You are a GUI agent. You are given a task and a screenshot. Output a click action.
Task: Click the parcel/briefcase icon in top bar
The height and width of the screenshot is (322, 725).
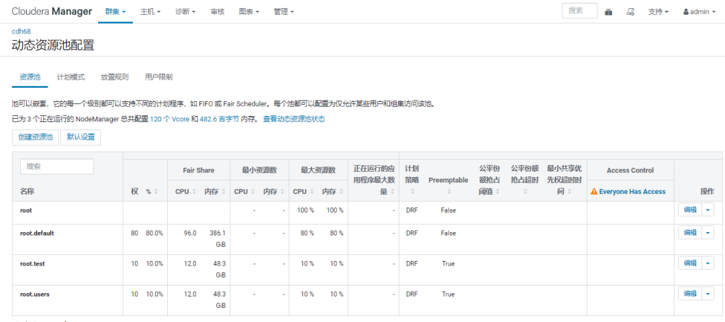pos(609,12)
